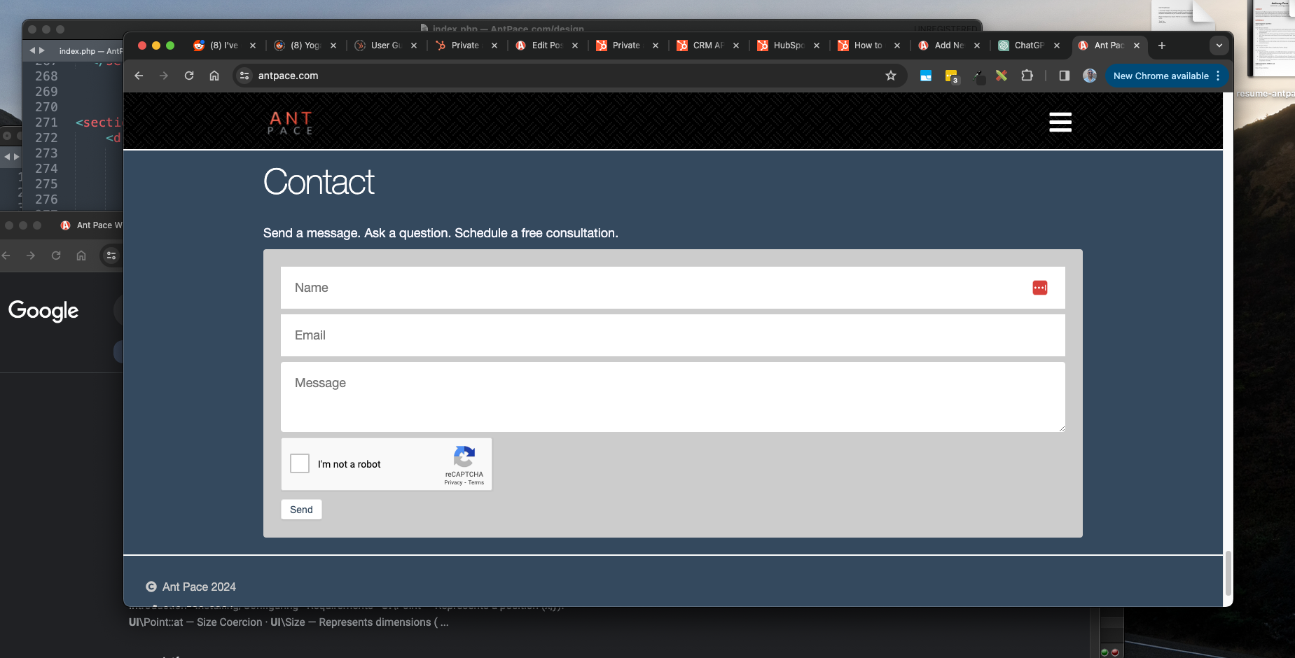
Task: Go home in background Chrome window
Action: tap(81, 255)
